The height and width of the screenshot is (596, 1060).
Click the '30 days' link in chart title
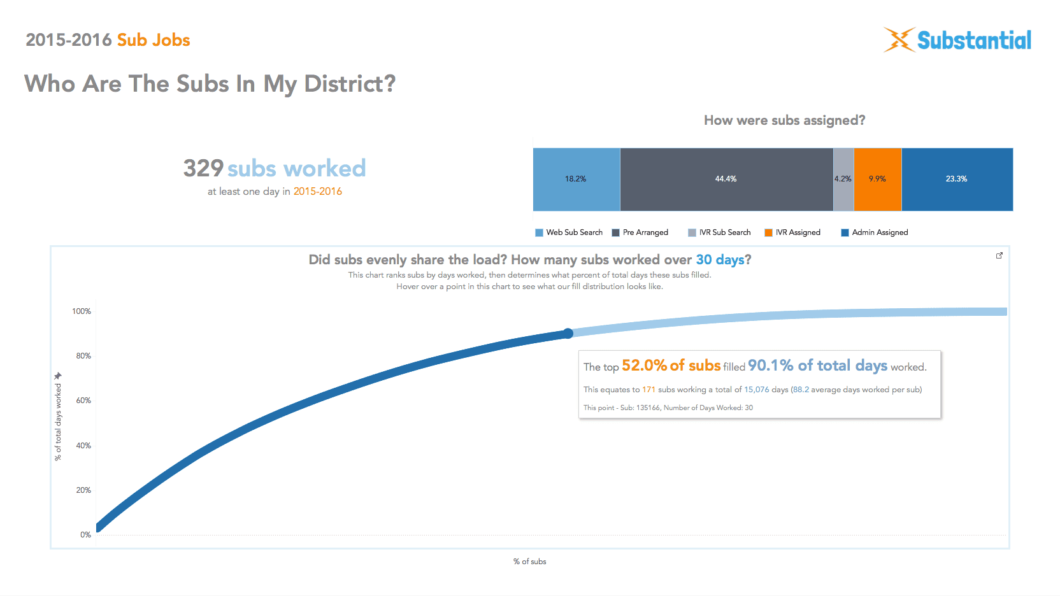pyautogui.click(x=720, y=260)
